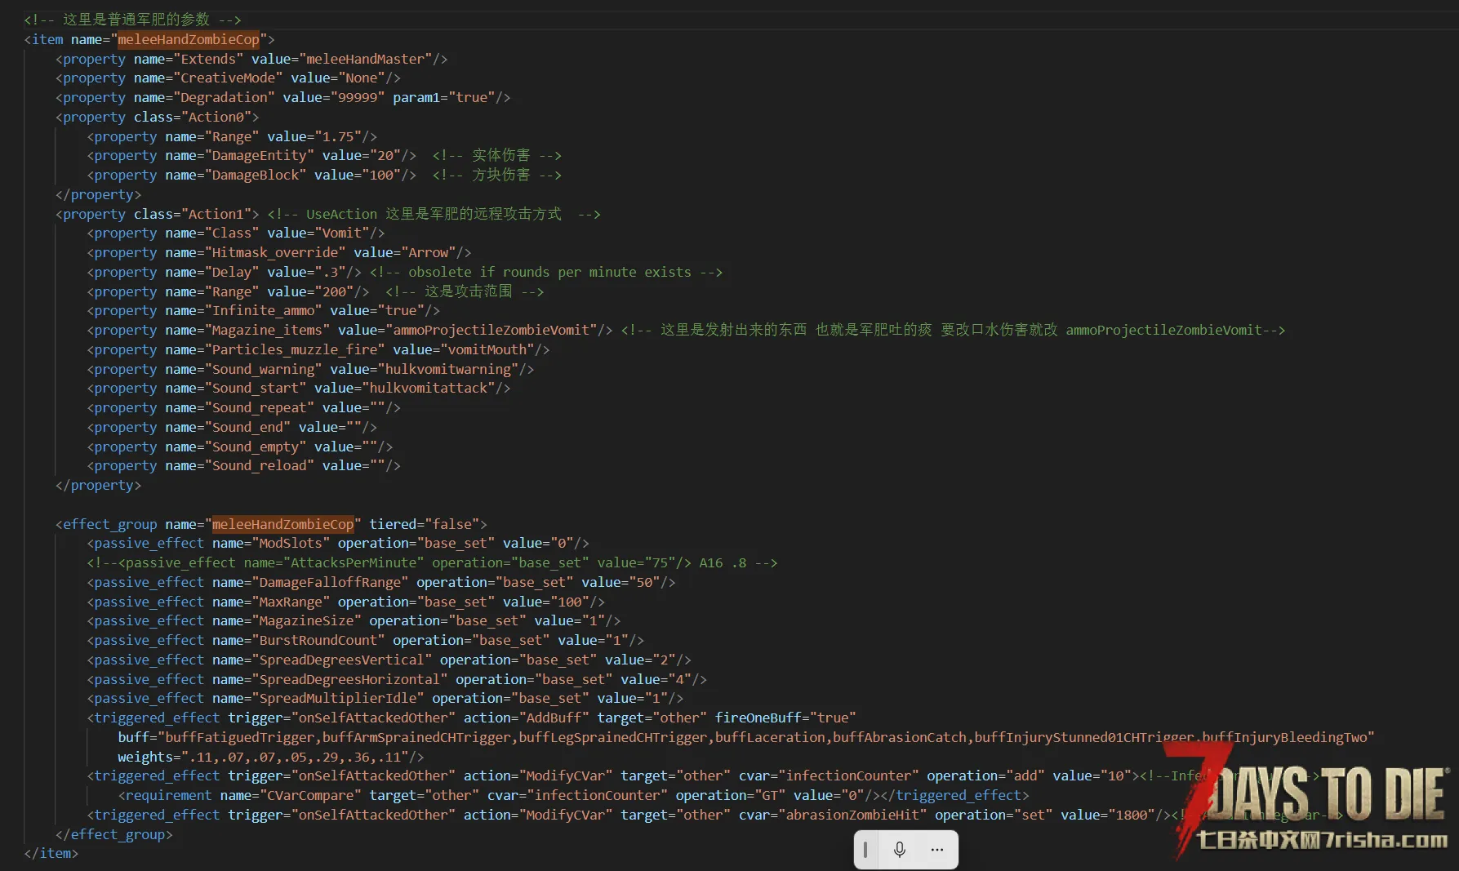Click the "SpreadDegreesVertical" effect name
Viewport: 1459px width, 871px height.
(x=341, y=660)
